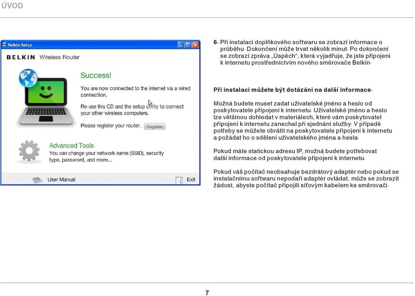Exit the Belkin Setup utility
Viewport: 415px width, 296px height.
pos(191,180)
